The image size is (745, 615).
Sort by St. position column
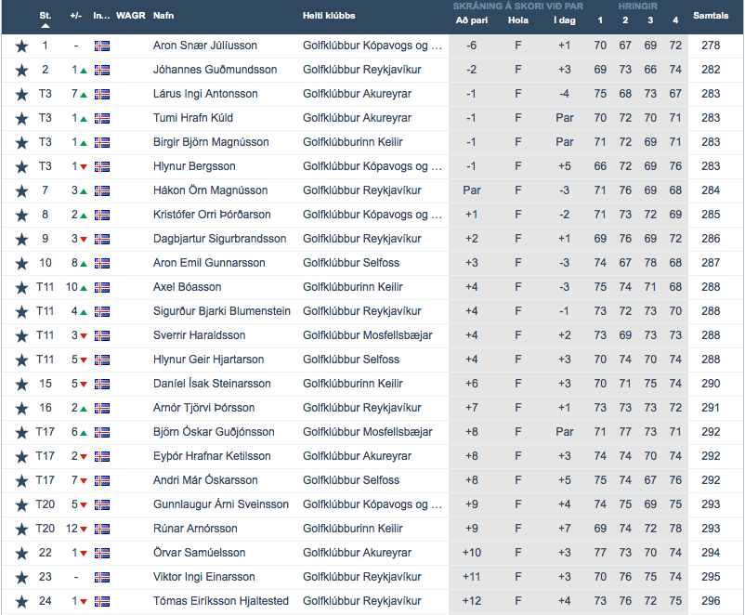(x=46, y=16)
